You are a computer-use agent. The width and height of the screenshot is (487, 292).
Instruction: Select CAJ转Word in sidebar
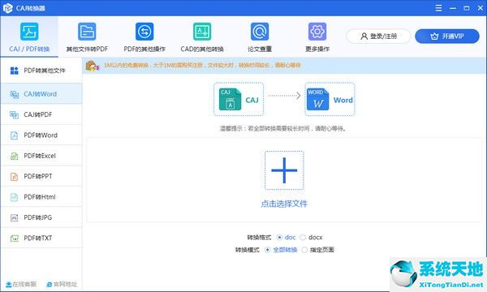click(41, 94)
